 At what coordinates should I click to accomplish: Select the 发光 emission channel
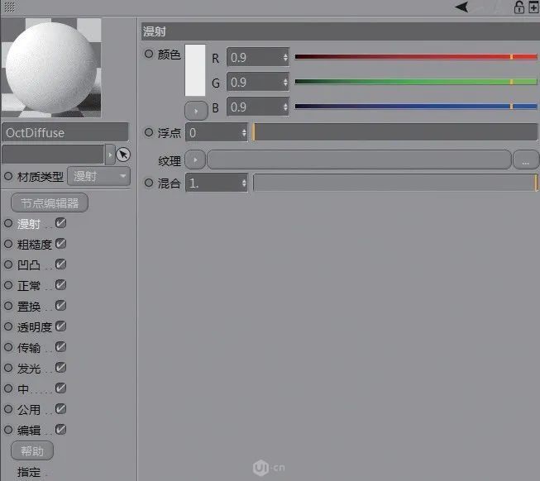(28, 369)
